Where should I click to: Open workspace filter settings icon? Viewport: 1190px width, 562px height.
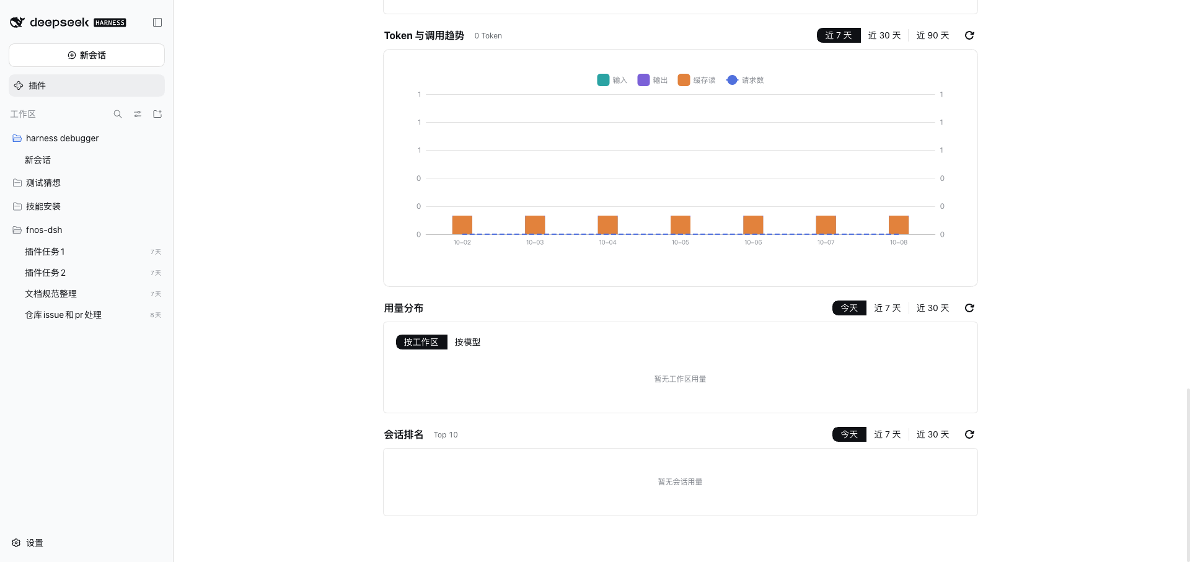coord(138,114)
